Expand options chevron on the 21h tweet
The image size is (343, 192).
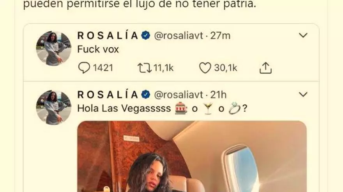[303, 95]
